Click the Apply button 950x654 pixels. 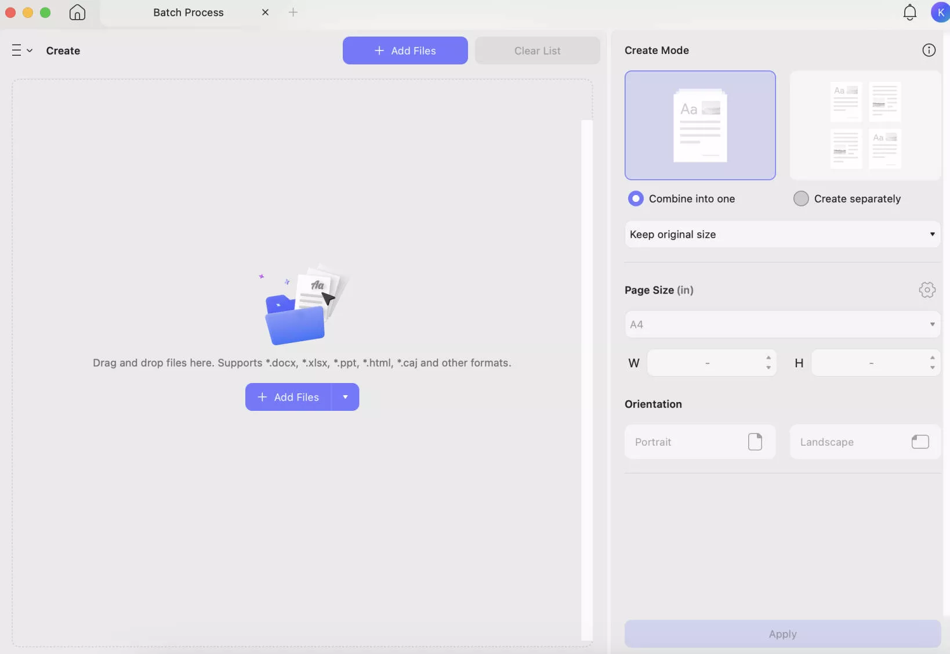[781, 634]
